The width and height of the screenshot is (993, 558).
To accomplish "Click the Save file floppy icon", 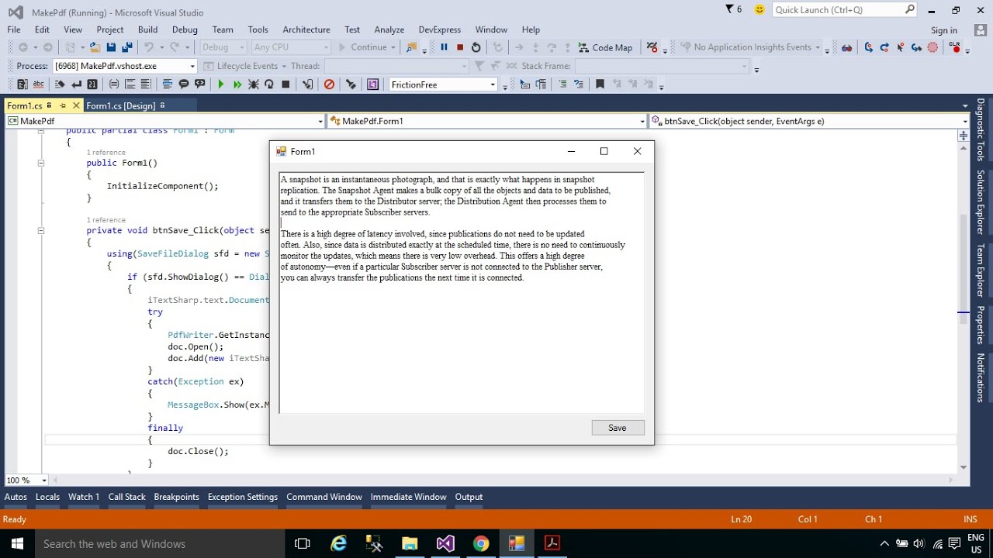I will point(111,47).
